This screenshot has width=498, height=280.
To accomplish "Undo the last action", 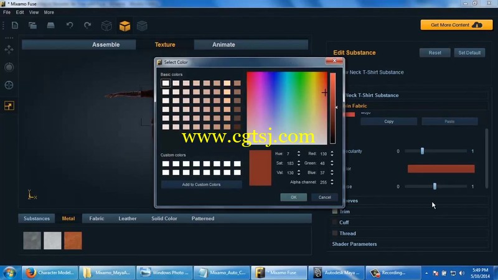I will pos(70,26).
